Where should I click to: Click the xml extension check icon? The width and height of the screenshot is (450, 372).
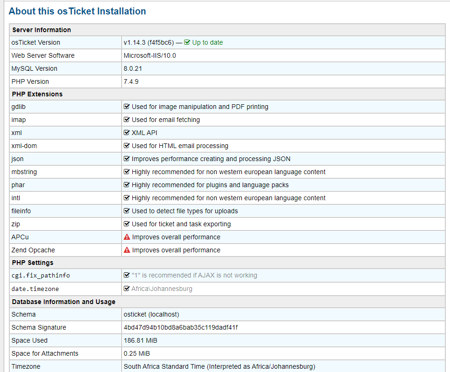[127, 133]
